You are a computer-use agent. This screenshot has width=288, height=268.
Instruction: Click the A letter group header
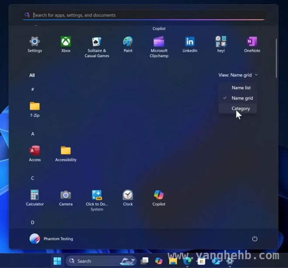[x=33, y=134]
